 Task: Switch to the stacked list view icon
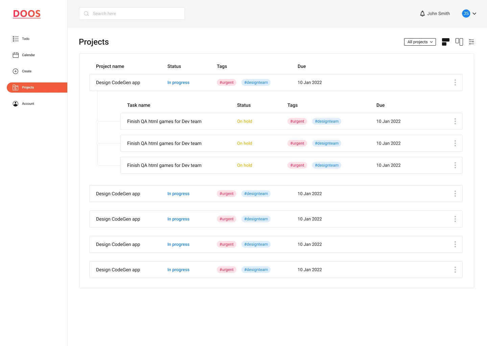click(x=446, y=42)
